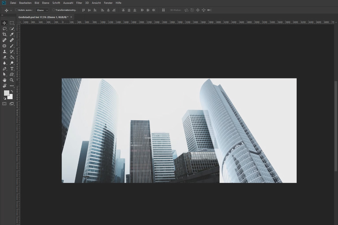Image resolution: width=338 pixels, height=225 pixels.
Task: Click the 3D orbit camera icon
Action: coord(186,10)
